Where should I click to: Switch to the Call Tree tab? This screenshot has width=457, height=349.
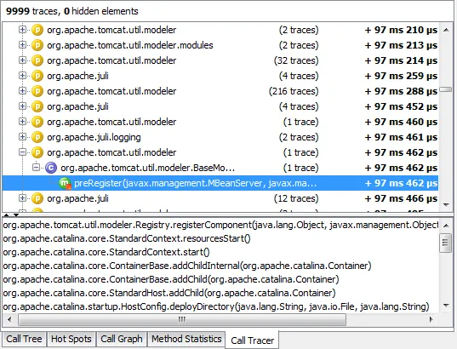pos(24,339)
